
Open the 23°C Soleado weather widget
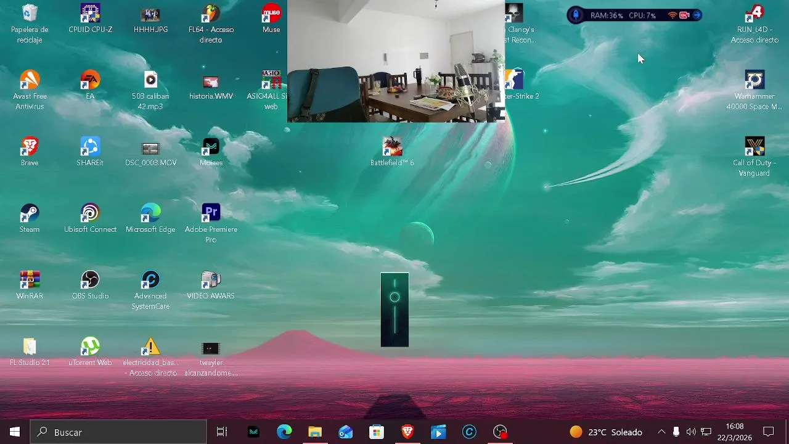click(x=606, y=432)
